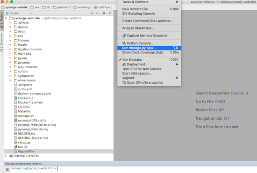
Task: Click the tox.ini file icon
Action: pyautogui.click(x=15, y=147)
